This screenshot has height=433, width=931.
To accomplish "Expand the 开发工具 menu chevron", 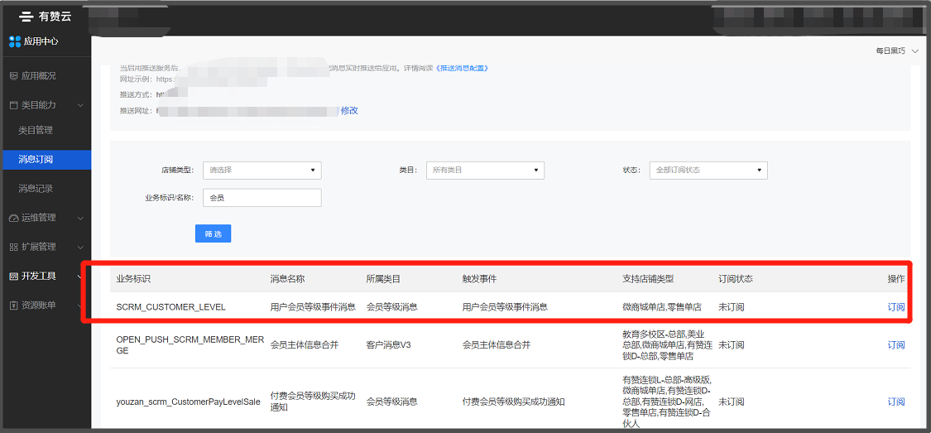I will pos(79,277).
